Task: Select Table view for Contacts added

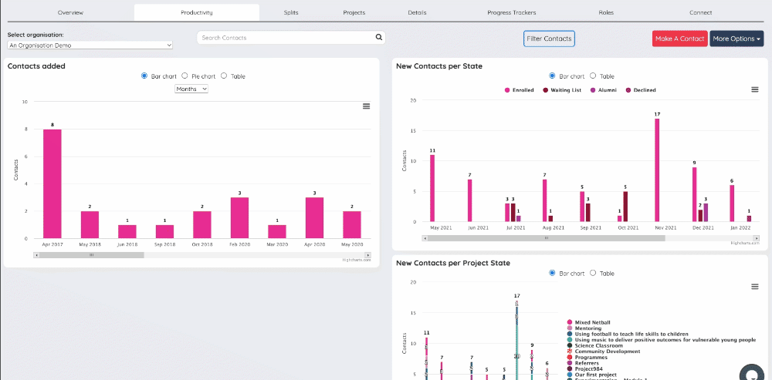Action: 224,76
